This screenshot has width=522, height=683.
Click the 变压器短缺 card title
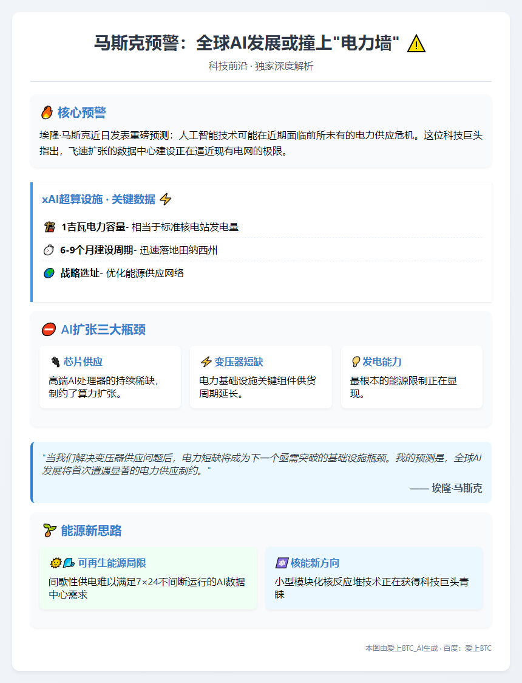pyautogui.click(x=239, y=362)
